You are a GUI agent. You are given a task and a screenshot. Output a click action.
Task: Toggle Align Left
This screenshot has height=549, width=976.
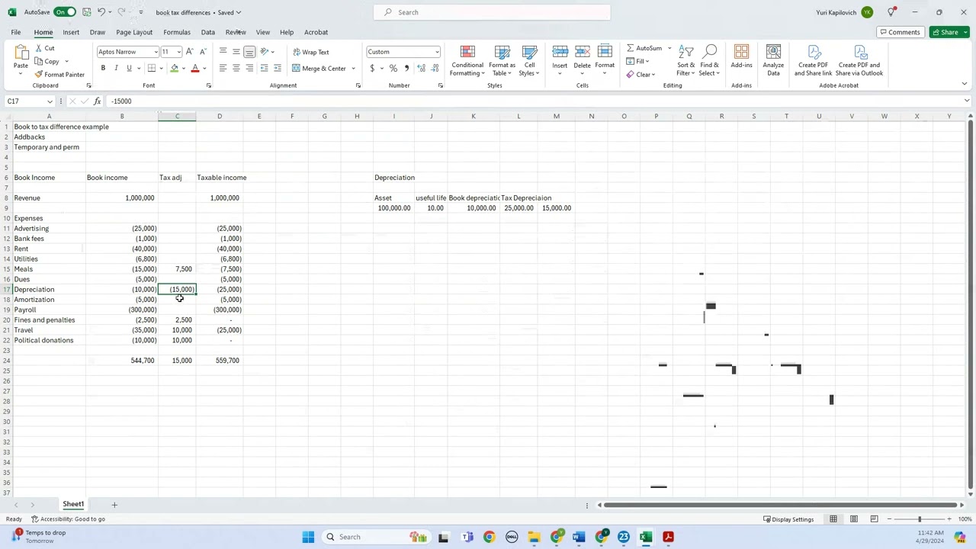(x=223, y=69)
